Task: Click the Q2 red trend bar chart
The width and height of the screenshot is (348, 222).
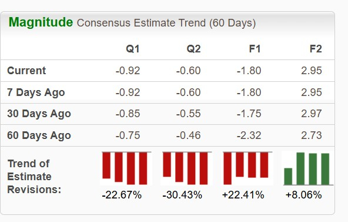Action: point(187,168)
